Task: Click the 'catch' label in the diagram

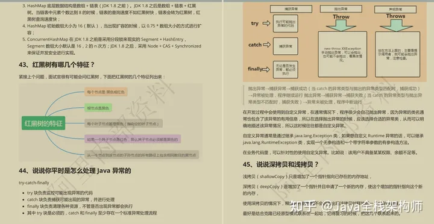Action: (x=255, y=45)
